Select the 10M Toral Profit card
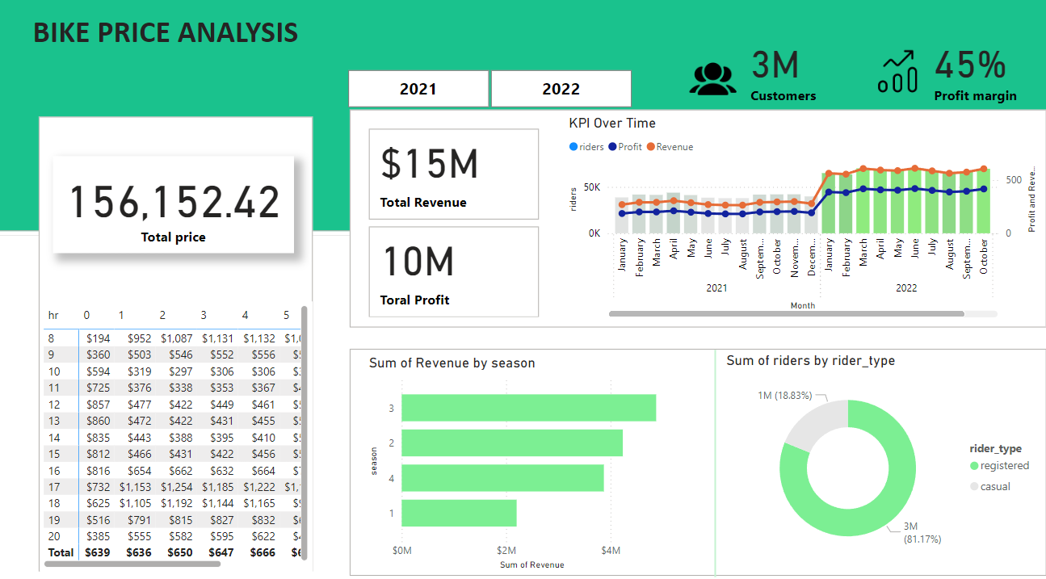 click(x=453, y=271)
